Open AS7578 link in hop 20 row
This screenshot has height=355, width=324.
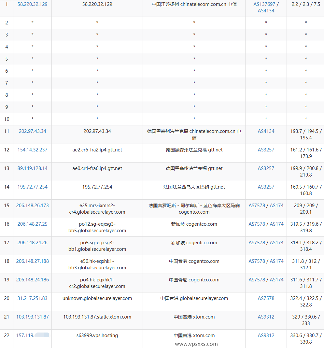266,298
